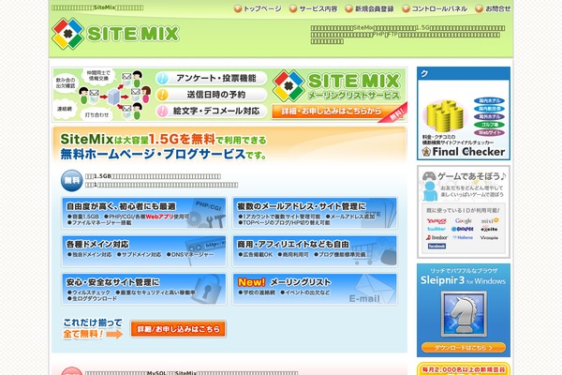Click shopping cart icon in 商用 box
The image size is (562, 375).
(365, 253)
